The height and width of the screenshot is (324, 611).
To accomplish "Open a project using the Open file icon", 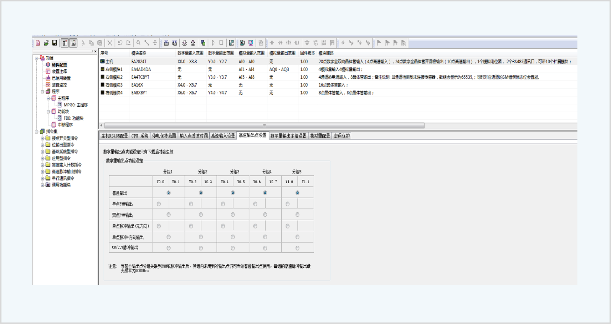I will 46,43.
